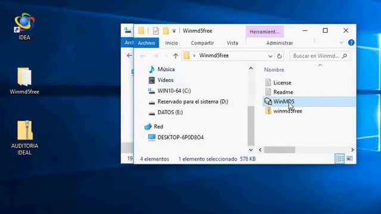381x214 pixels.
Task: Select the WIN10-64 (C:) drive
Action: tap(174, 91)
